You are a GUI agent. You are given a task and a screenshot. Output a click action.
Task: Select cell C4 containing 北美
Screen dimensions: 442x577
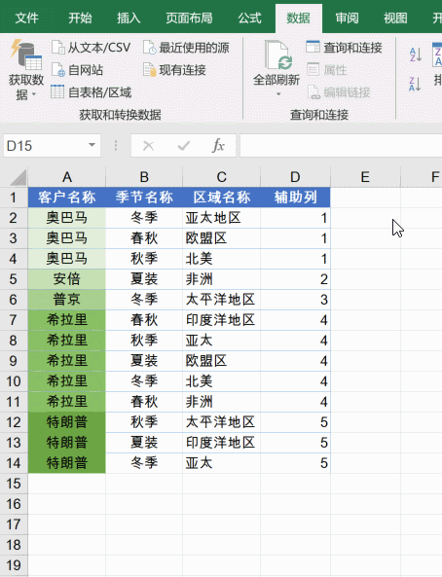(x=221, y=259)
